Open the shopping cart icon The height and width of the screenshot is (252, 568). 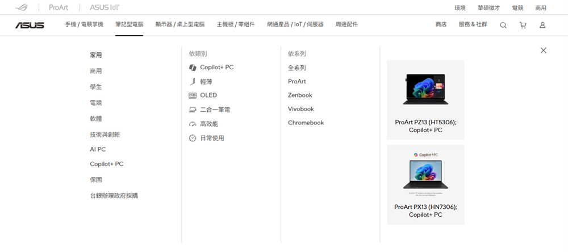point(523,25)
